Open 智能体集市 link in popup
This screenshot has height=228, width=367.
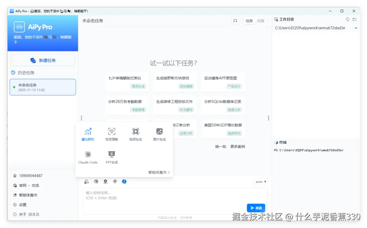159,172
